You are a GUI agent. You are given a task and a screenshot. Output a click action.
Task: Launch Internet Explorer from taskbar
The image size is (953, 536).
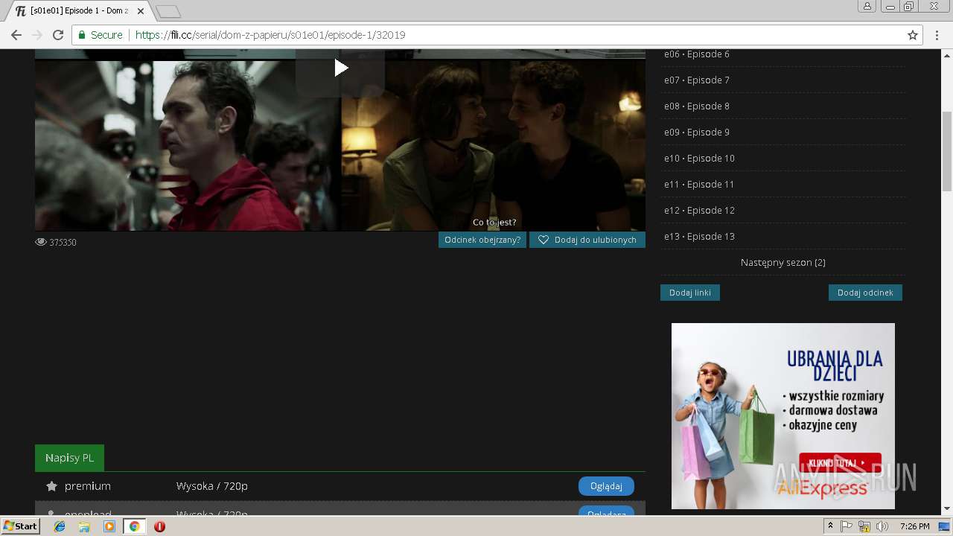click(x=60, y=526)
